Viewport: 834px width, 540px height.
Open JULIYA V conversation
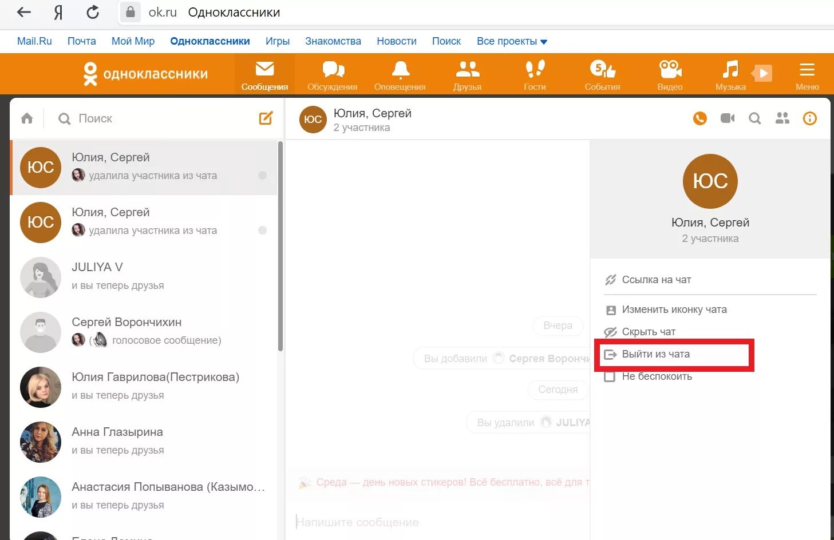[x=144, y=277]
